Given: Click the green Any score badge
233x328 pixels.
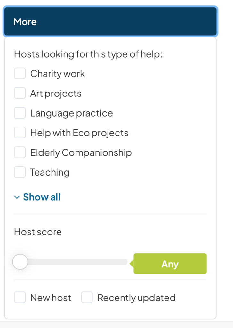Looking at the screenshot, I should coord(170,264).
